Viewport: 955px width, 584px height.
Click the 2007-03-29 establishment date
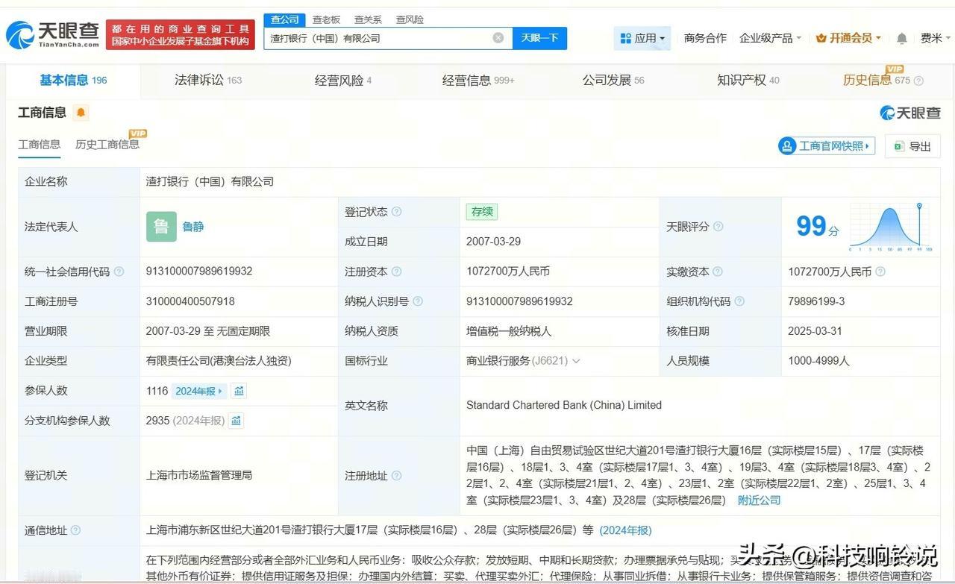pyautogui.click(x=494, y=242)
